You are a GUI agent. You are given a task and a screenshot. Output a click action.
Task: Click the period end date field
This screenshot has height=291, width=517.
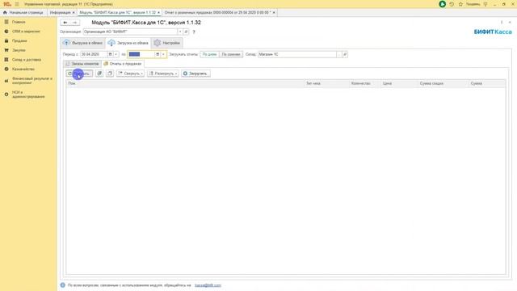pos(141,54)
